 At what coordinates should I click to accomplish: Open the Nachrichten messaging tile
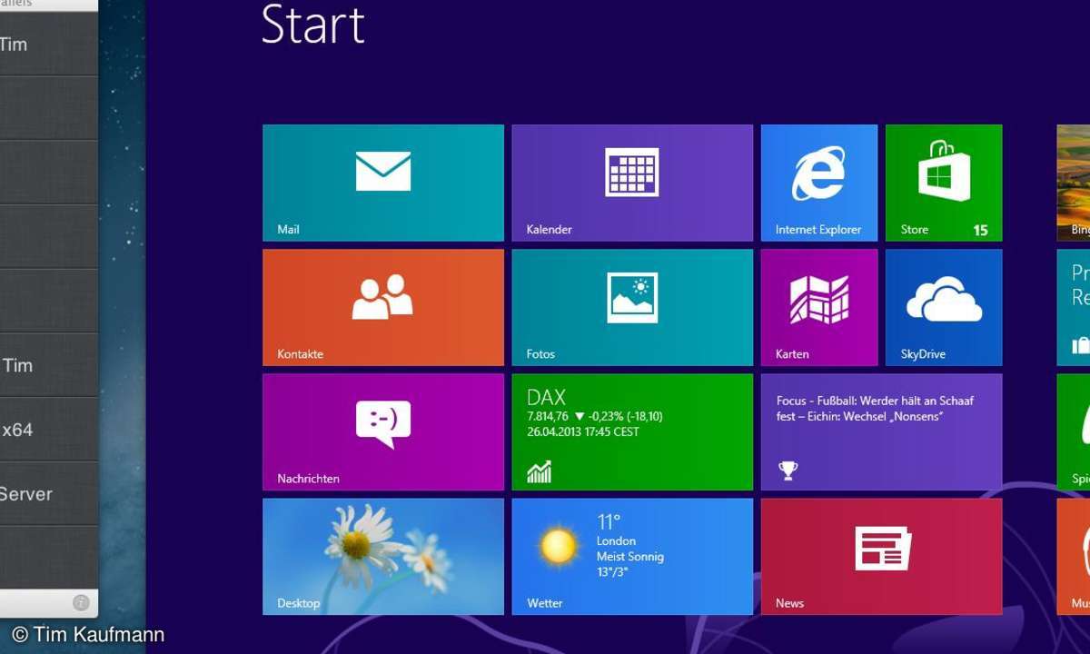[383, 431]
